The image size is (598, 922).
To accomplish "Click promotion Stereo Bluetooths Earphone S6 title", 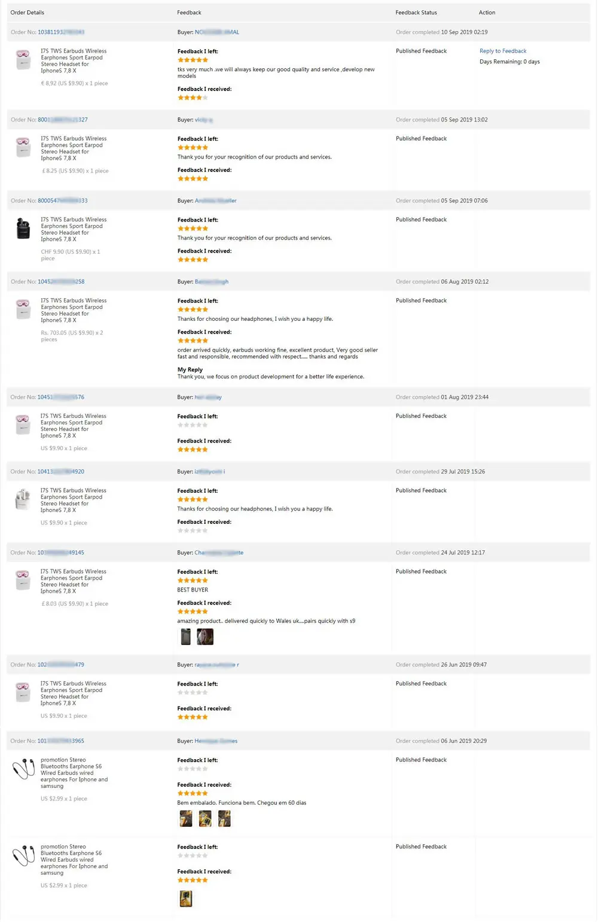I will tap(74, 772).
